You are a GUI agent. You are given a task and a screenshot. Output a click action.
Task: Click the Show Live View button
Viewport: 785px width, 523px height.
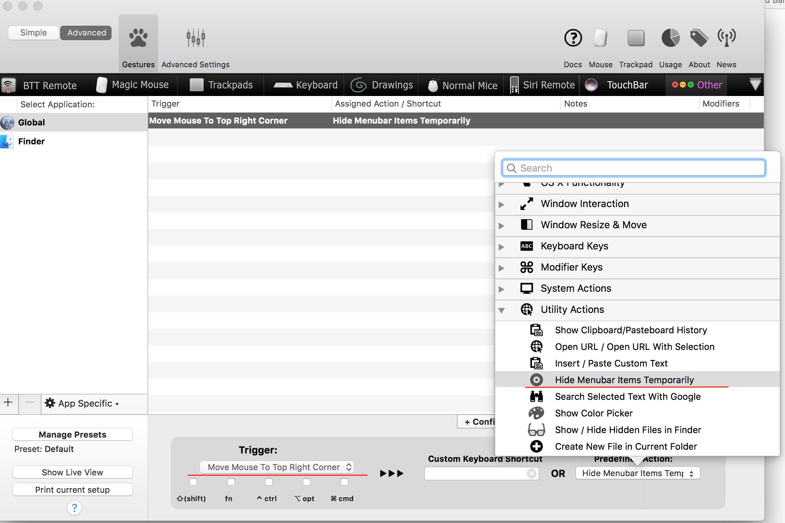(x=72, y=472)
